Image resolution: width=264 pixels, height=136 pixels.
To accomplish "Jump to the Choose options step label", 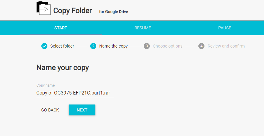I will point(167,46).
